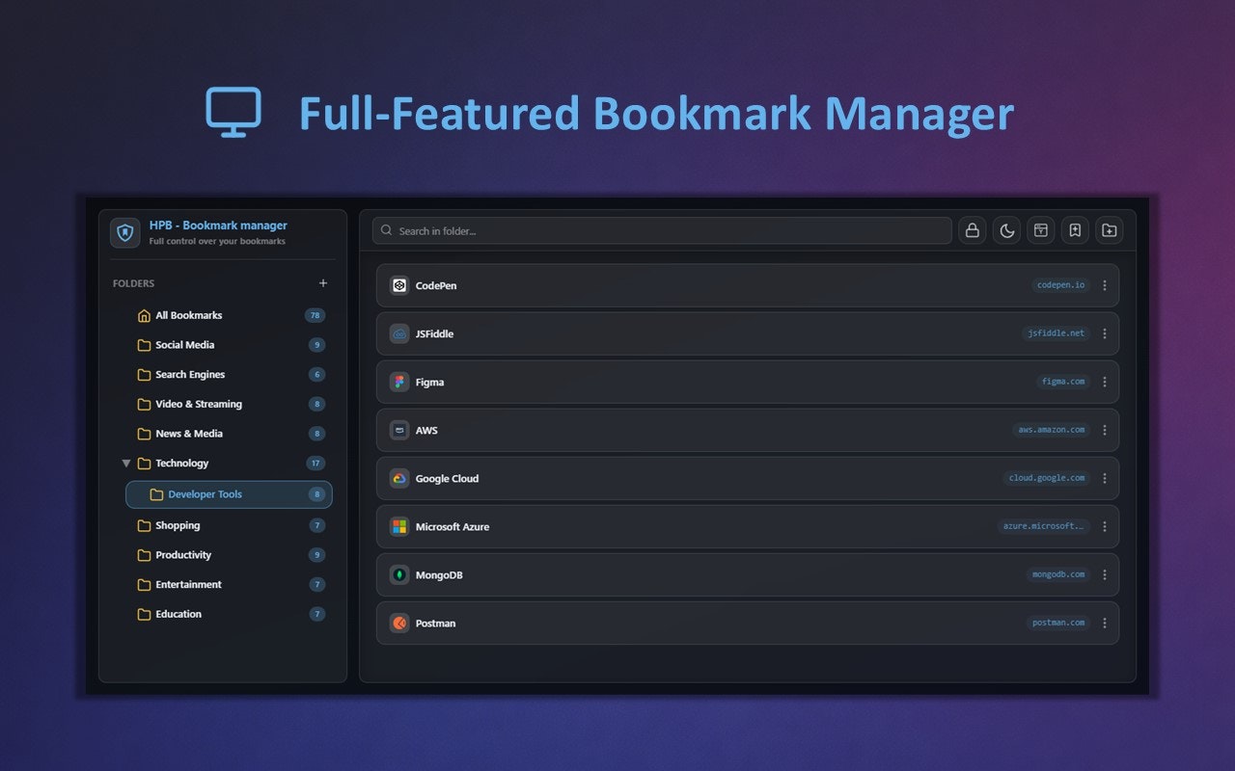Open the JSFiddle row's three-dot menu

pos(1105,333)
